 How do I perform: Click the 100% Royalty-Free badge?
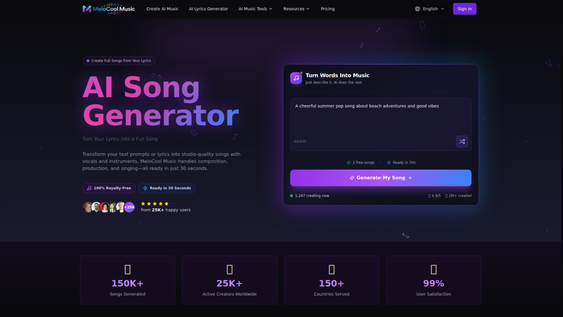109,188
